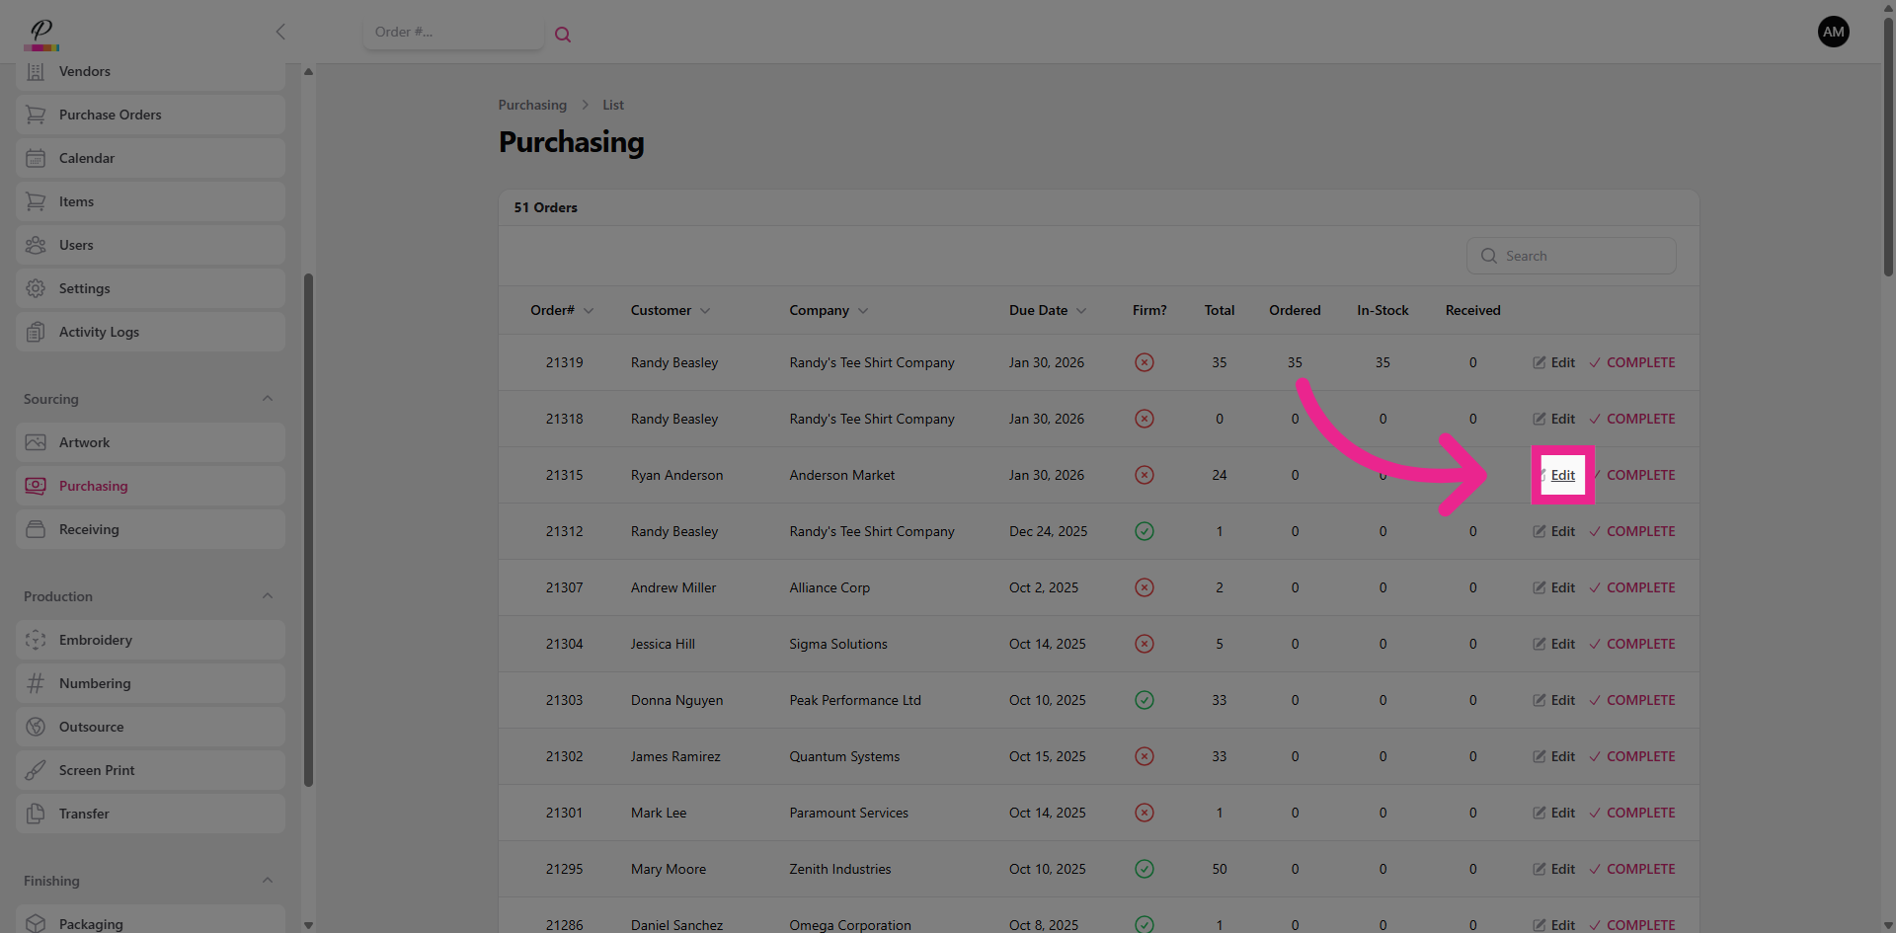Collapse the sidebar using the left chevron

[280, 32]
